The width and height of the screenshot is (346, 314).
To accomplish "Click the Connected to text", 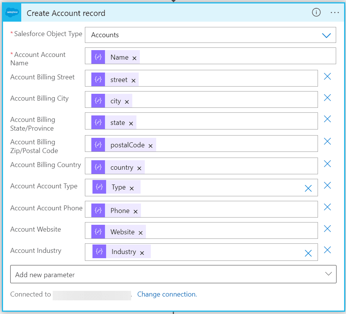I will tap(30, 294).
